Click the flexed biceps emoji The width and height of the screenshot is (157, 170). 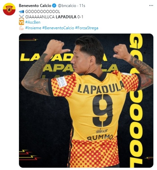pyautogui.click(x=21, y=28)
